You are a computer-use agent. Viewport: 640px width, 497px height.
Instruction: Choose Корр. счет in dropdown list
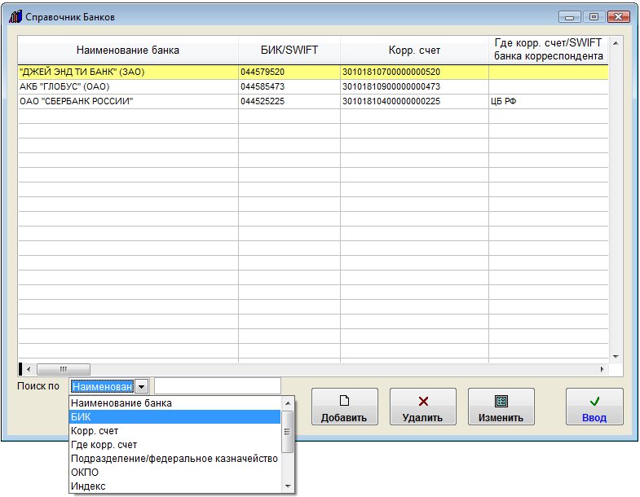175,430
